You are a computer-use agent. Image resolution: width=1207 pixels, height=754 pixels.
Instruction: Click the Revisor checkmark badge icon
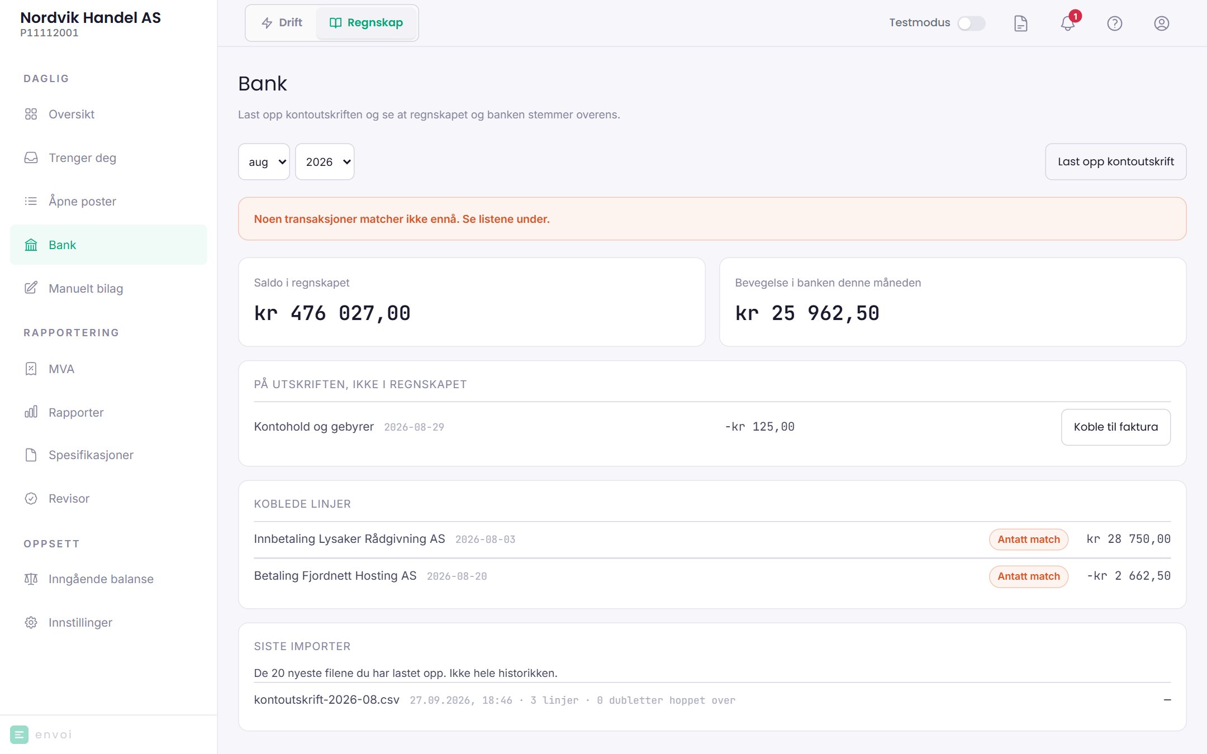click(x=31, y=498)
